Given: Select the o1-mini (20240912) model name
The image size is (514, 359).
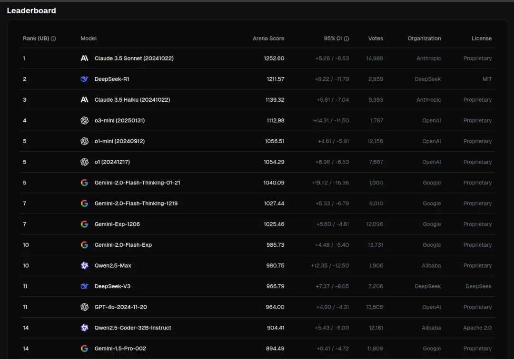Looking at the screenshot, I should [119, 141].
